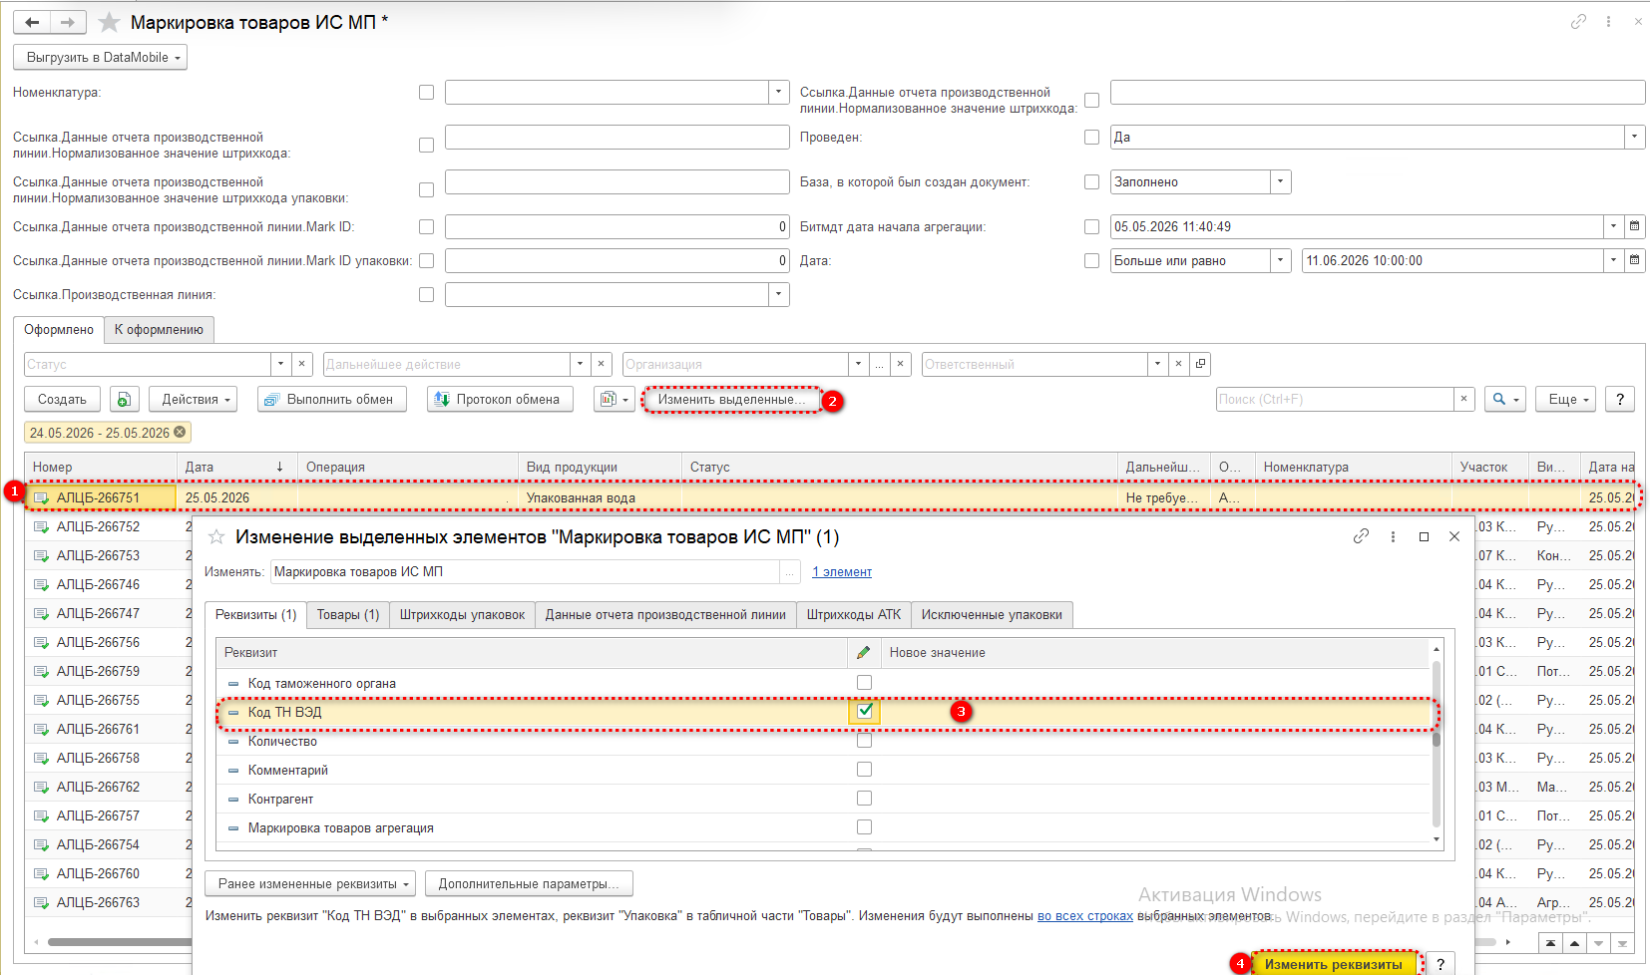Screen dimensions: 1650x975
Task: Expand the Статус filter dropdown
Action: pyautogui.click(x=281, y=364)
